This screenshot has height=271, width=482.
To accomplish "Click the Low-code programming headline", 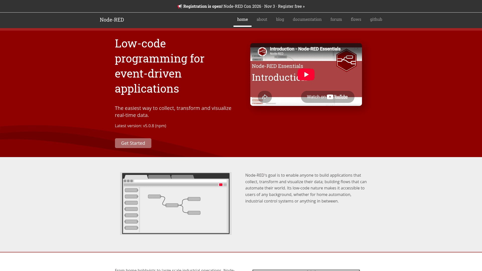I will (x=160, y=66).
